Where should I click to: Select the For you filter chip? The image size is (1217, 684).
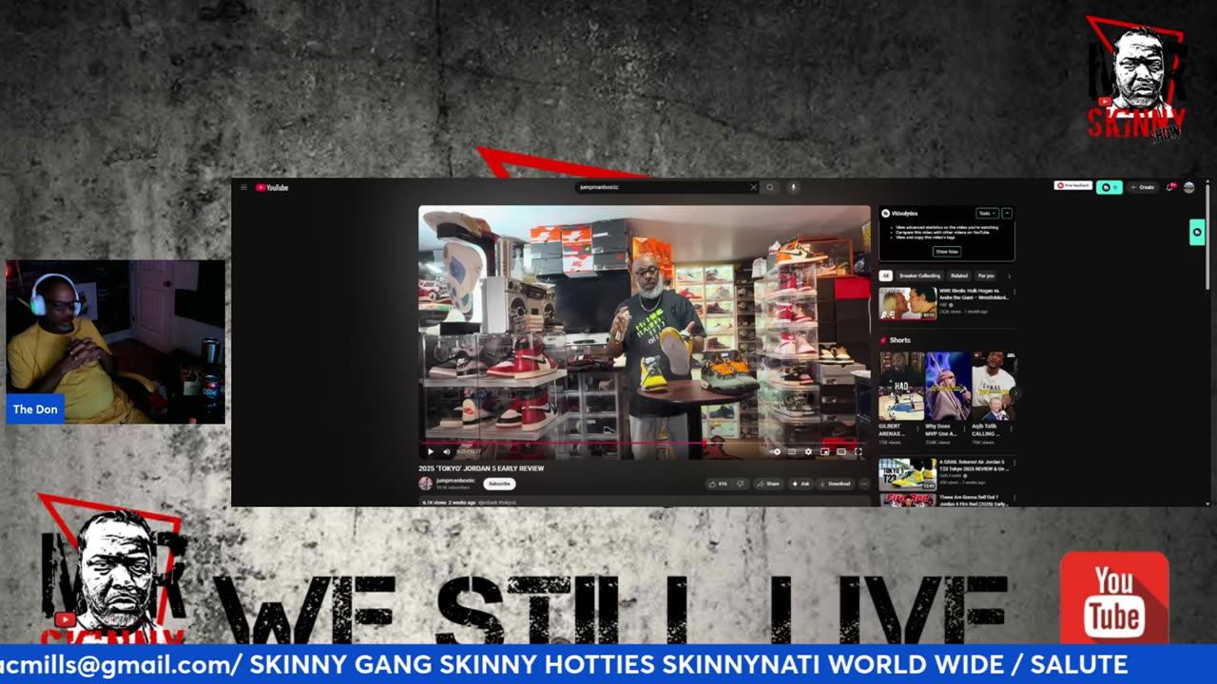click(986, 275)
